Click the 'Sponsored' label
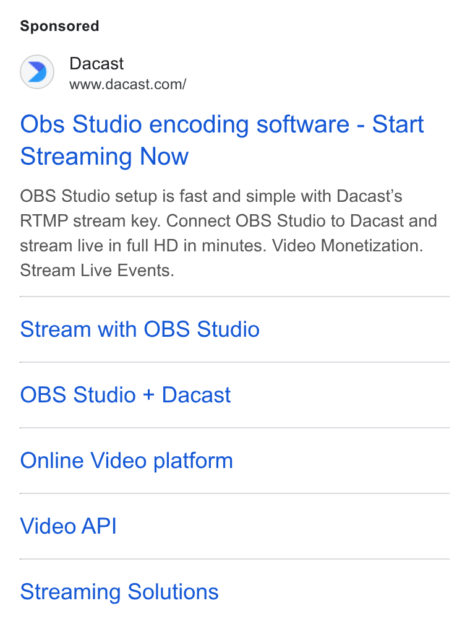 pos(59,26)
